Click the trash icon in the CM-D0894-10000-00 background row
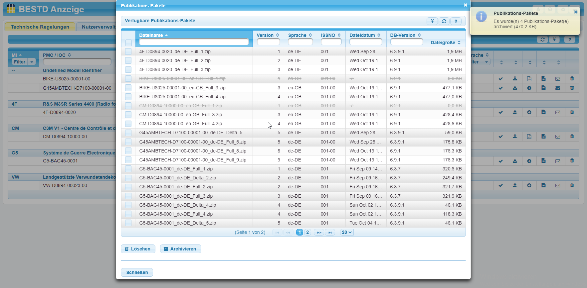The image size is (587, 288). tap(572, 137)
